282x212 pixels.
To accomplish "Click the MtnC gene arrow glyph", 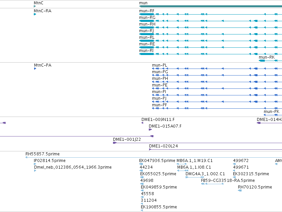I will point(35,6).
